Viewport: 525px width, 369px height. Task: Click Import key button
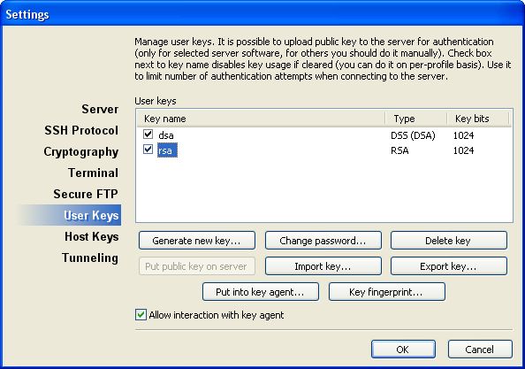pyautogui.click(x=323, y=266)
